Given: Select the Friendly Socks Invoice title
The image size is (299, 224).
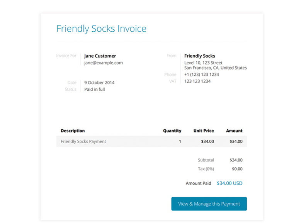Looking at the screenshot, I should 102,29.
